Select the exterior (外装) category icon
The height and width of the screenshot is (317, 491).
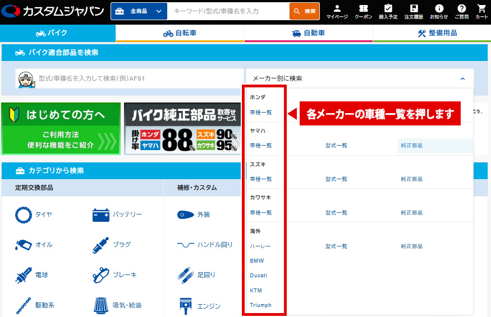click(185, 215)
